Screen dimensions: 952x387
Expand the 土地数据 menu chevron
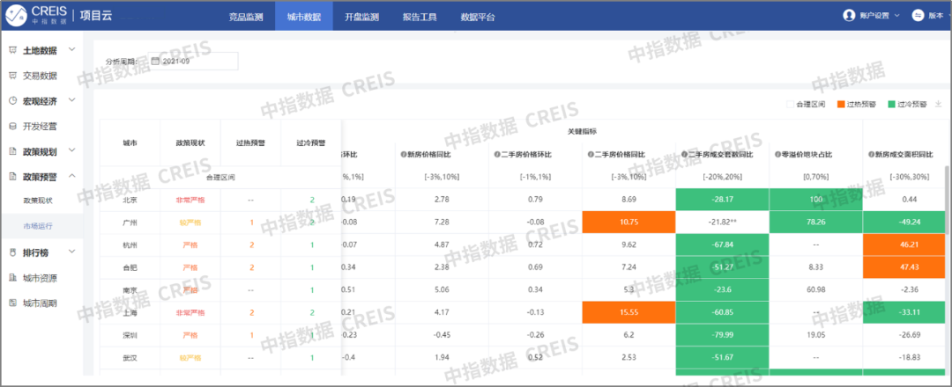(71, 49)
